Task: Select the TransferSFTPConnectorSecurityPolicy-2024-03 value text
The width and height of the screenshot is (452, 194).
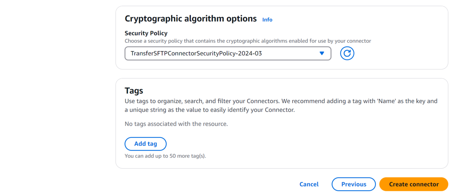Action: pos(196,53)
